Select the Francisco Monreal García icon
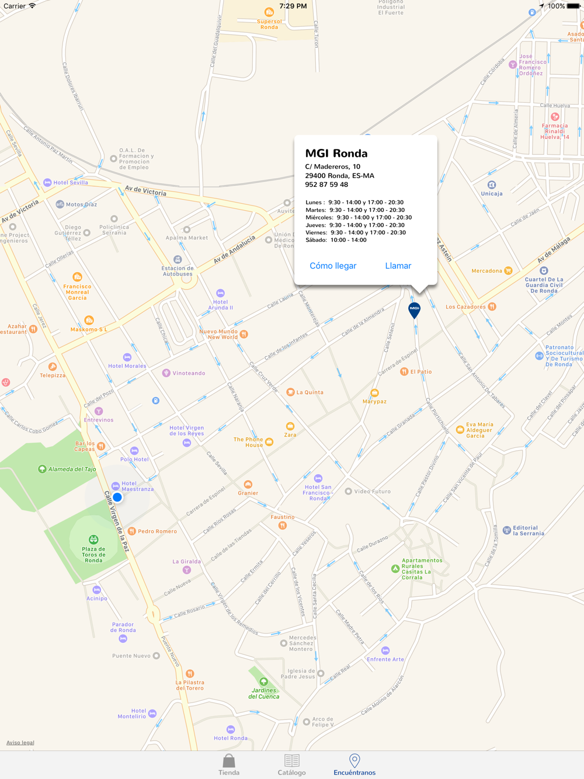Screen dimensions: 584x779 [77, 277]
